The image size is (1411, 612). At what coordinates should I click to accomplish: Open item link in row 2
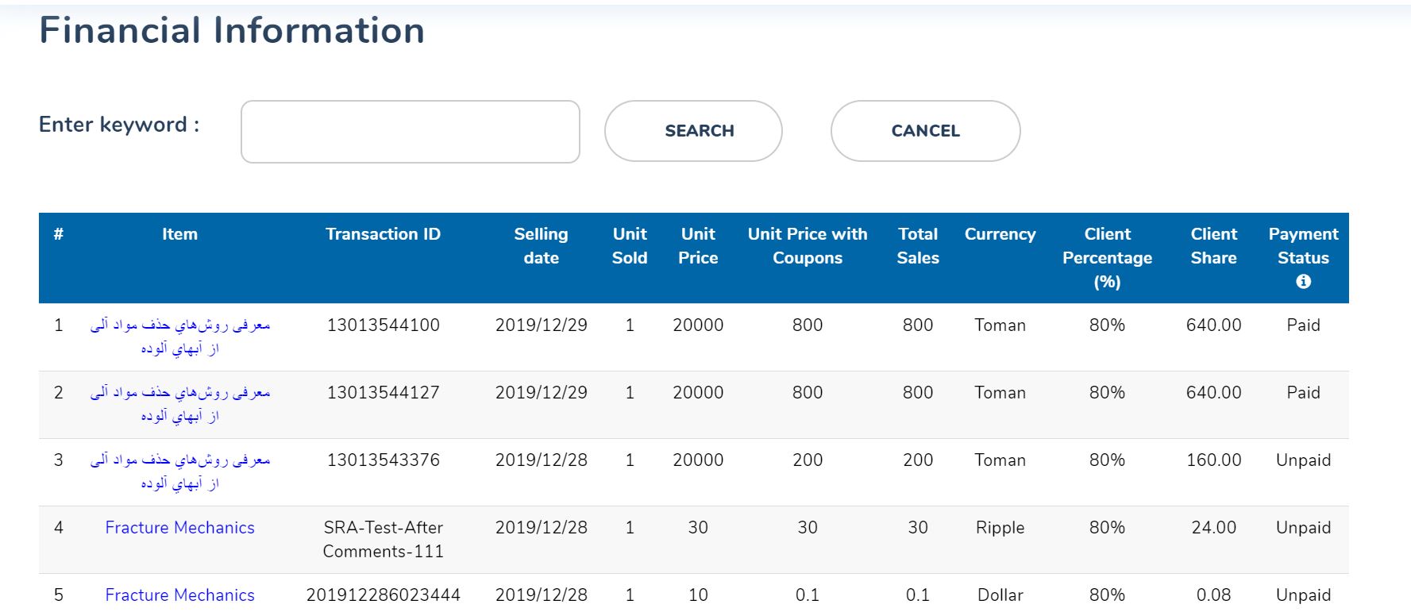tap(180, 404)
